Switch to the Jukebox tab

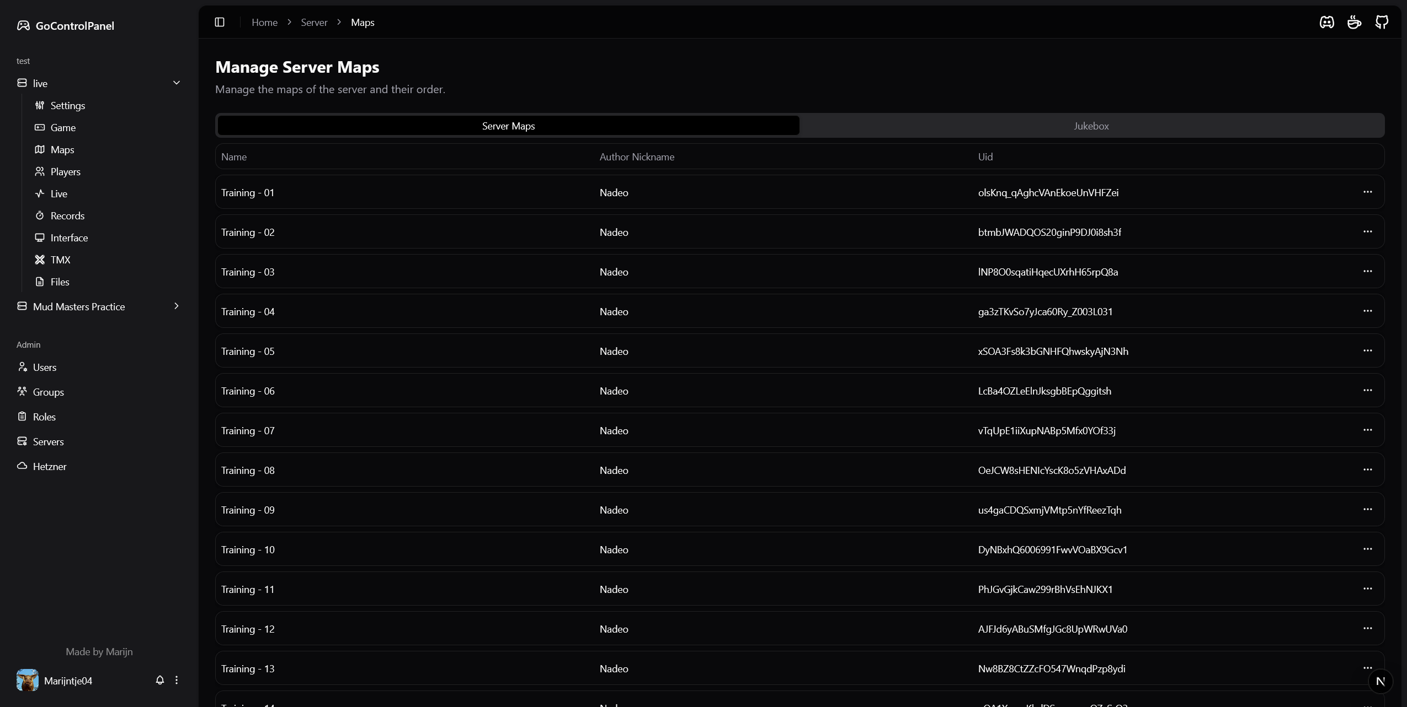click(x=1091, y=126)
